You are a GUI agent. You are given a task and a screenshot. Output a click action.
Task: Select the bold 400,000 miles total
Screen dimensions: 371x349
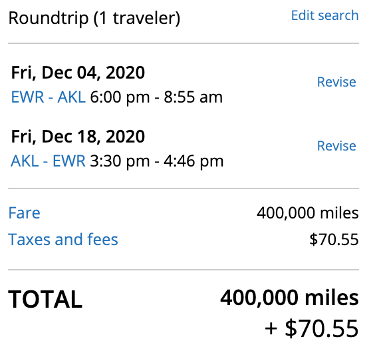click(289, 298)
